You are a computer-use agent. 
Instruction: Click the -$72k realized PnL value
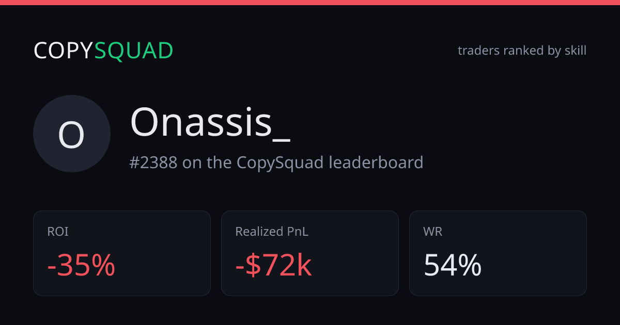274,266
